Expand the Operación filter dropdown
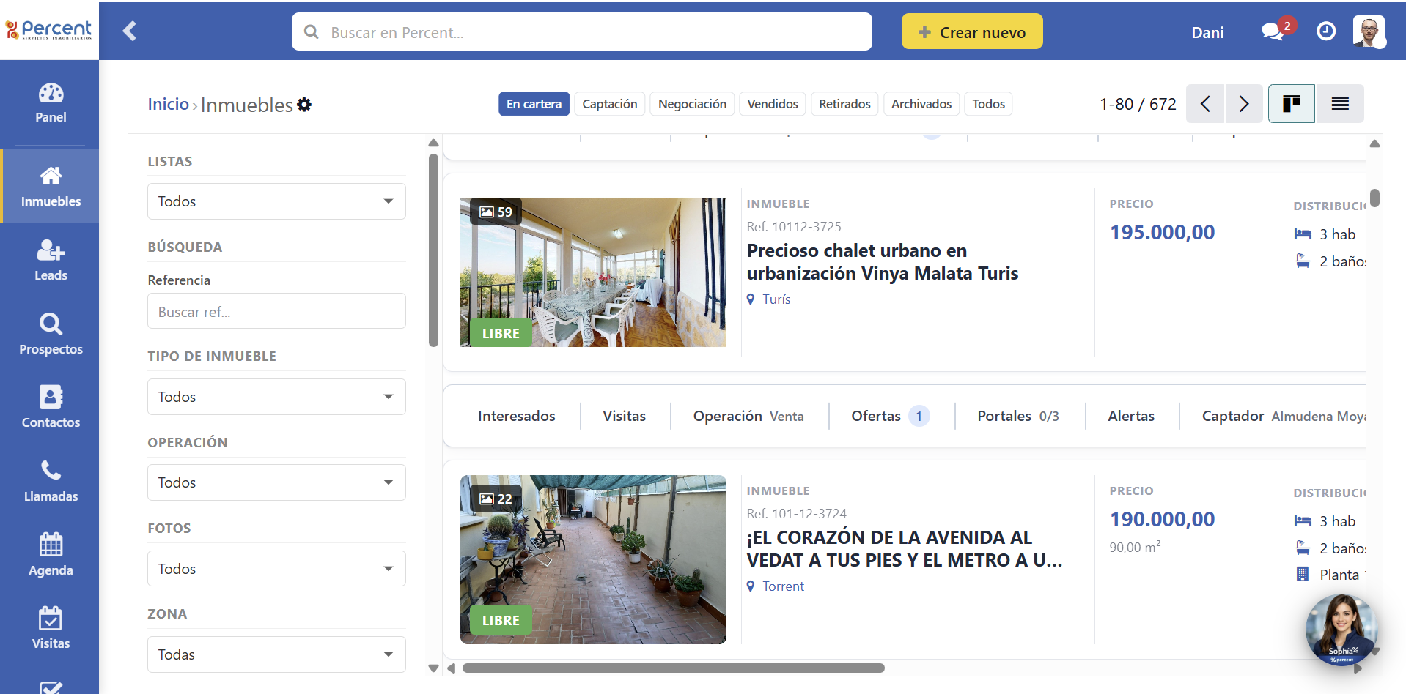Image resolution: width=1406 pixels, height=694 pixels. click(x=276, y=482)
